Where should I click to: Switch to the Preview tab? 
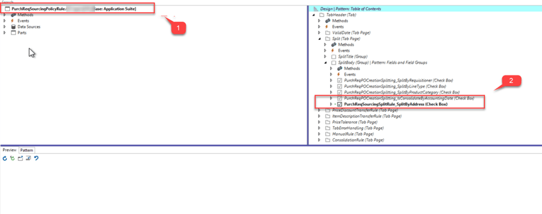tap(9, 150)
